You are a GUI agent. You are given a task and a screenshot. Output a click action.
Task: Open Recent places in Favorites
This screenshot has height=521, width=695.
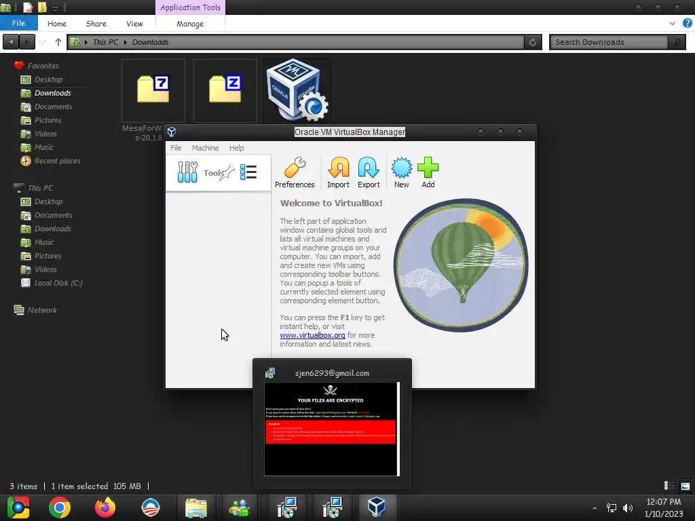click(x=57, y=161)
